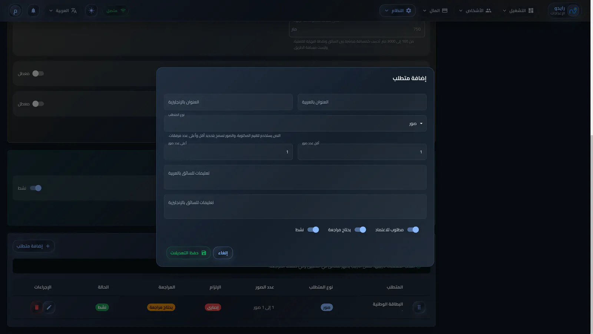Click the الإلزام column header
593x334 pixels.
pos(215,287)
